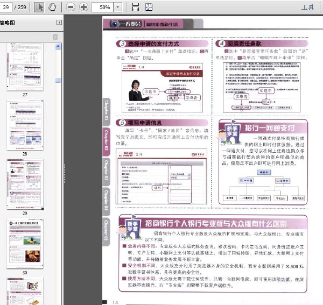This screenshot has width=323, height=305.
Task: Open page 30 thumbnail
Action: [25, 244]
